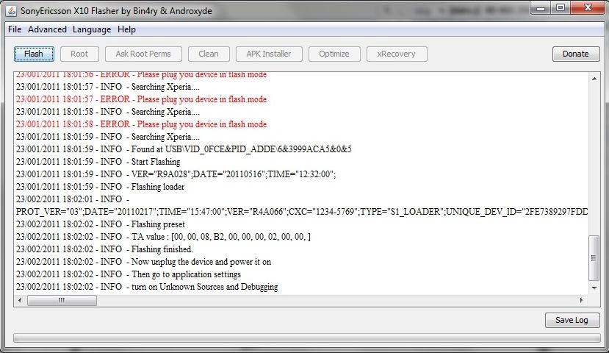Maximize the X10 Flasher window
Viewport: 609px width, 353px height.
pos(561,7)
